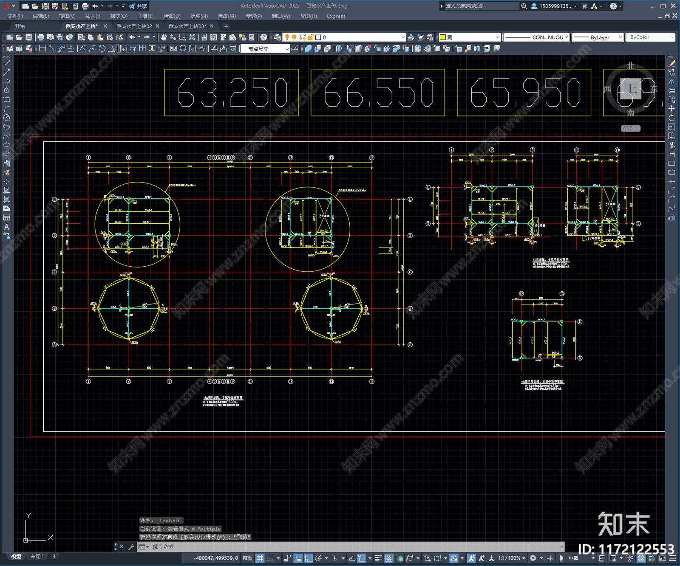The image size is (680, 566).
Task: Click the Linear dimension tool icon
Action: click(42, 48)
